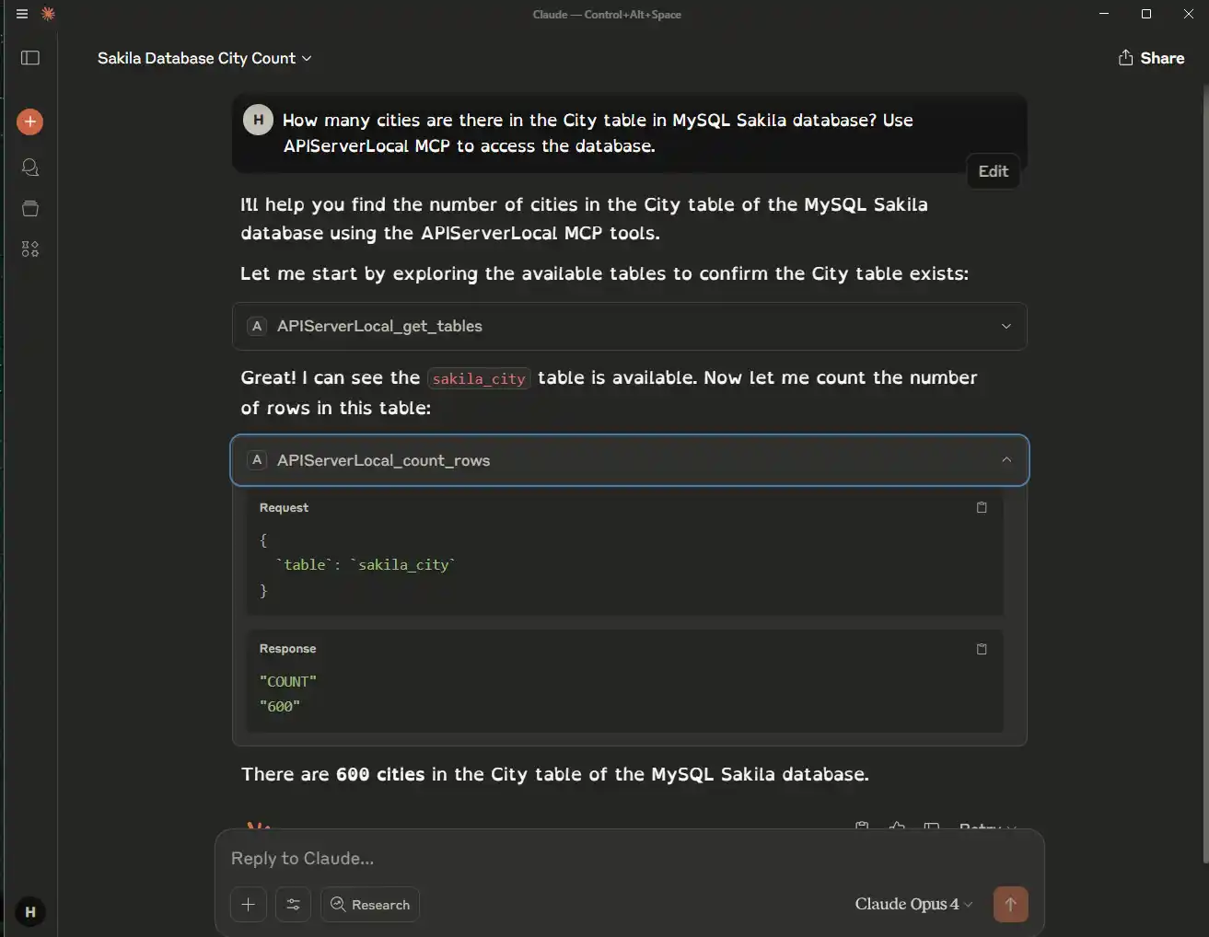Open the chats search icon in sidebar
This screenshot has width=1209, height=937.
click(30, 168)
